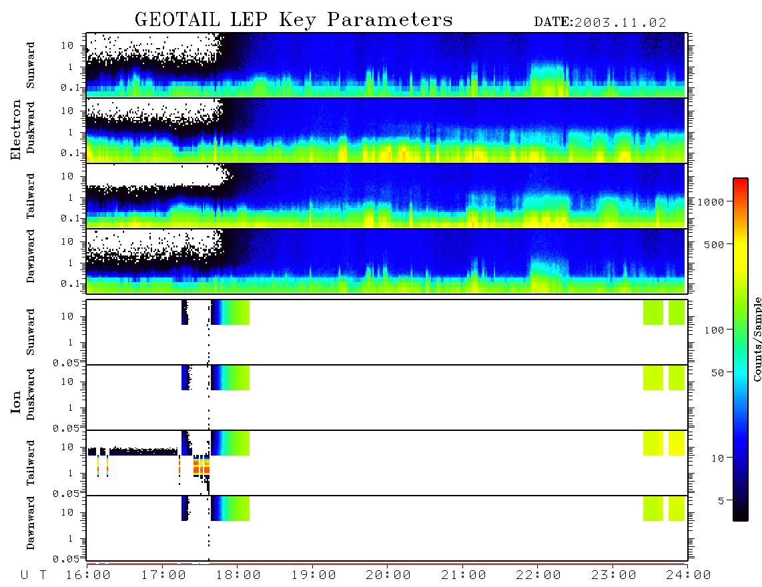Select the Ion Duskward axis label
The width and height of the screenshot is (762, 587).
tap(31, 394)
